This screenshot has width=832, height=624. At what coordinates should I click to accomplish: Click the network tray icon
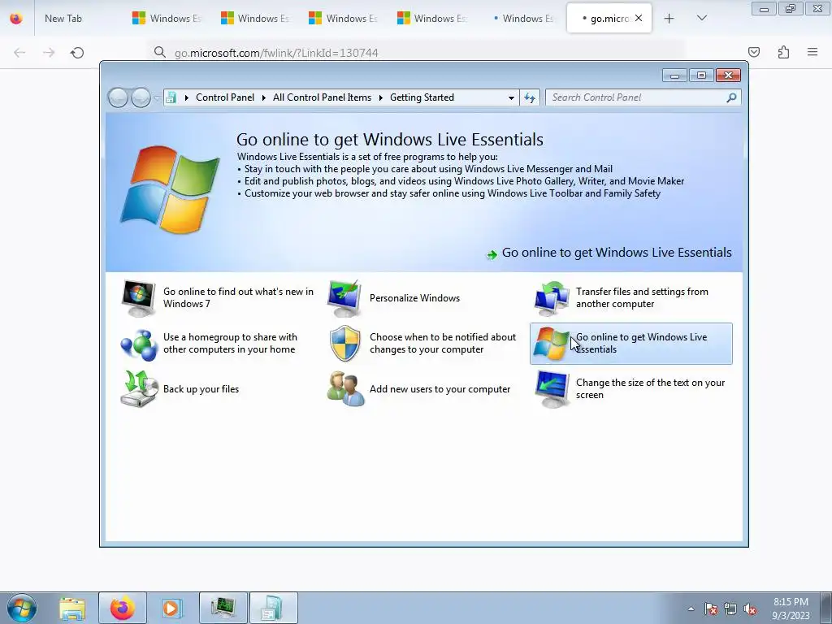click(730, 609)
